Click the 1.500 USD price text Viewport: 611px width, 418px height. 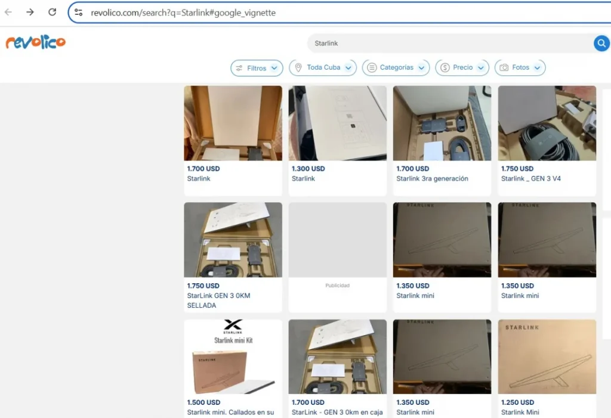(203, 402)
